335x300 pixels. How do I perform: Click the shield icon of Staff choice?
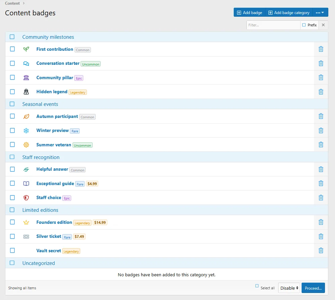tap(26, 198)
